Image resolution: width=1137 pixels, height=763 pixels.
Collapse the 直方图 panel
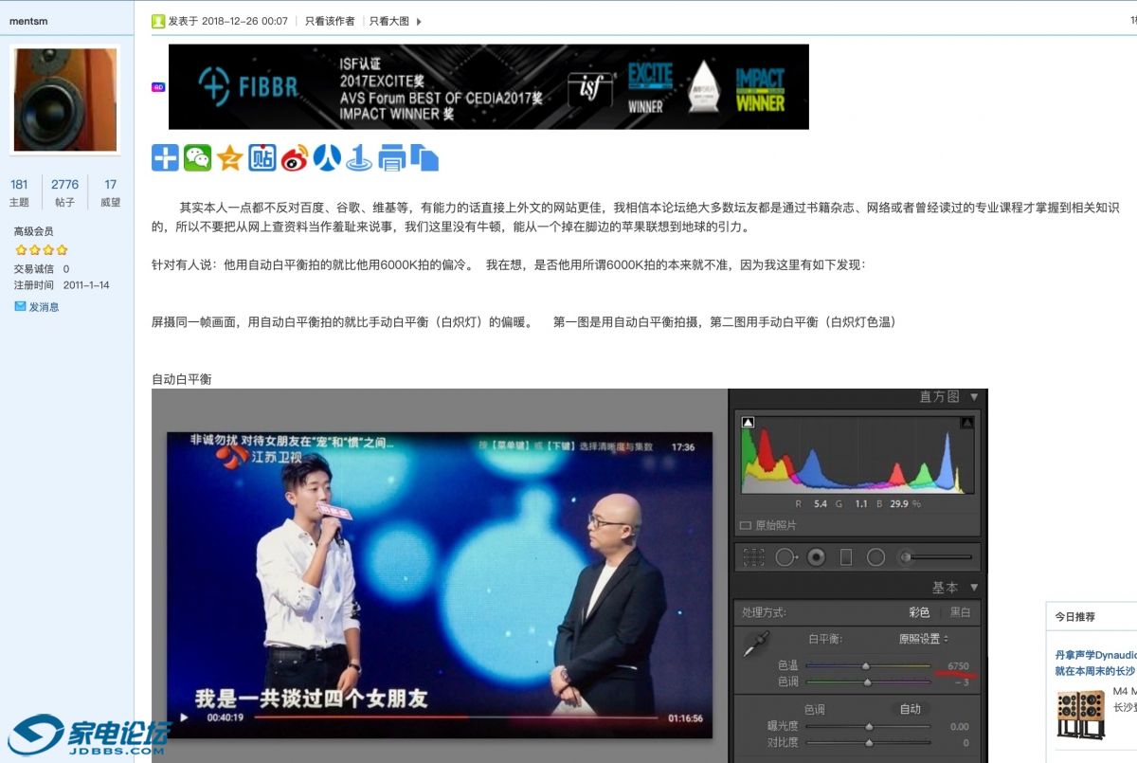tap(973, 397)
